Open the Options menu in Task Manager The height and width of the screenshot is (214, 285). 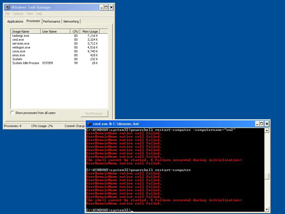[x=18, y=14]
